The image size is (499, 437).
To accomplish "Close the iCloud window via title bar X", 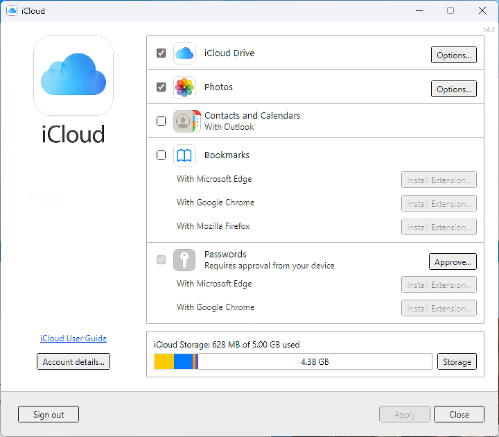I will tap(482, 10).
